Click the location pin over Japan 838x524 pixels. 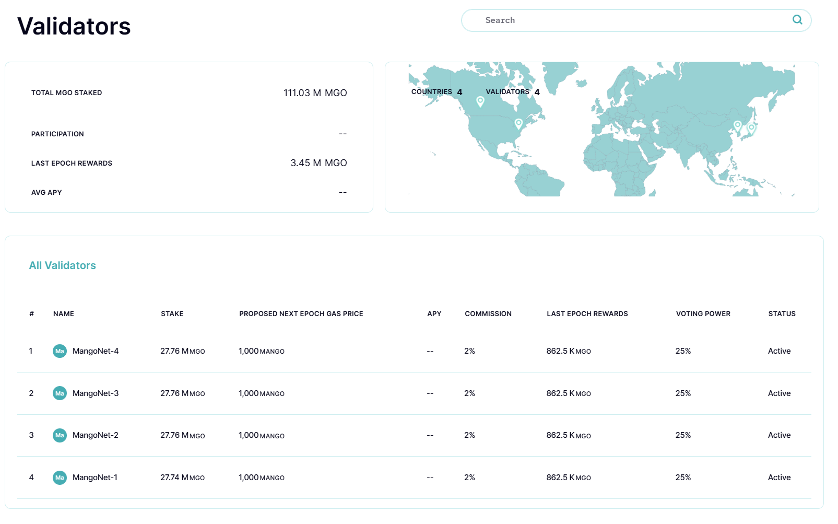[751, 127]
